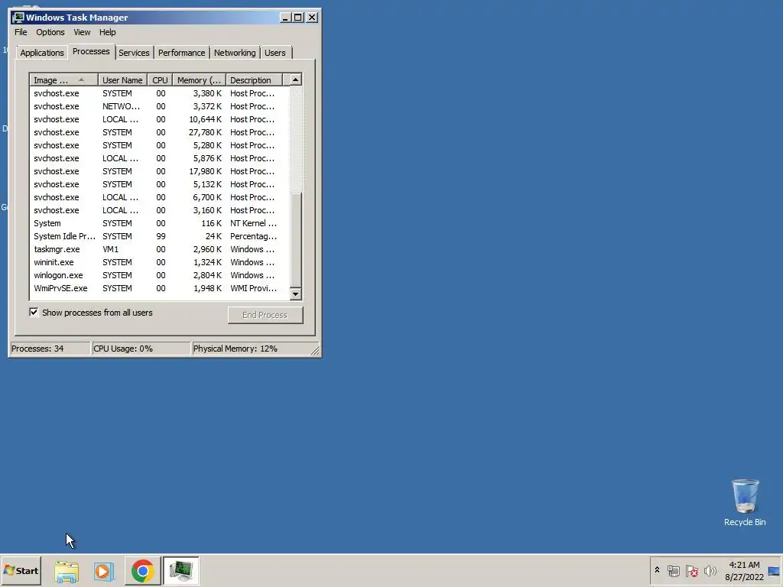Click the 99 CPU value cell
The height and width of the screenshot is (587, 783).
[x=161, y=236]
